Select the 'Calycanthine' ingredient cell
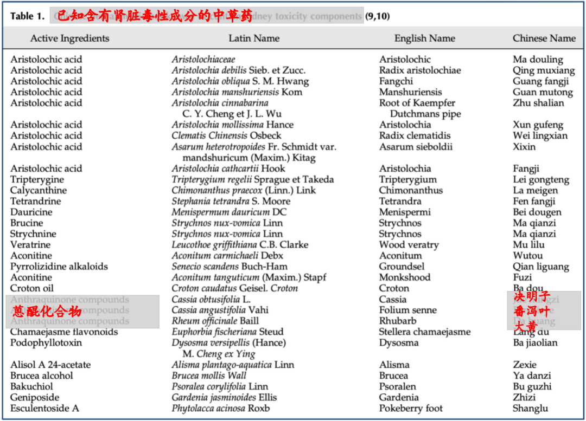This screenshot has height=421, width=586. click(39, 190)
